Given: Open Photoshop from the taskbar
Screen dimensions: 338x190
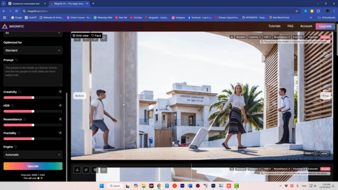Looking at the screenshot, I should 213,186.
